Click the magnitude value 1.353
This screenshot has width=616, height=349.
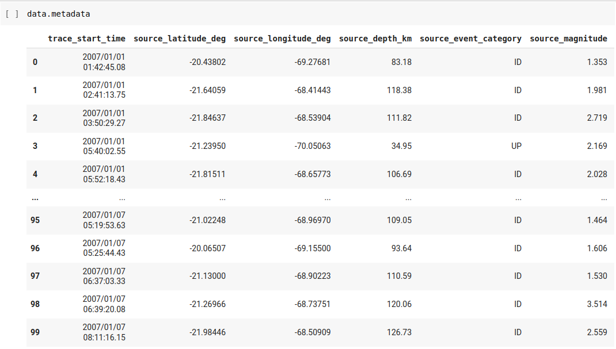pyautogui.click(x=597, y=62)
